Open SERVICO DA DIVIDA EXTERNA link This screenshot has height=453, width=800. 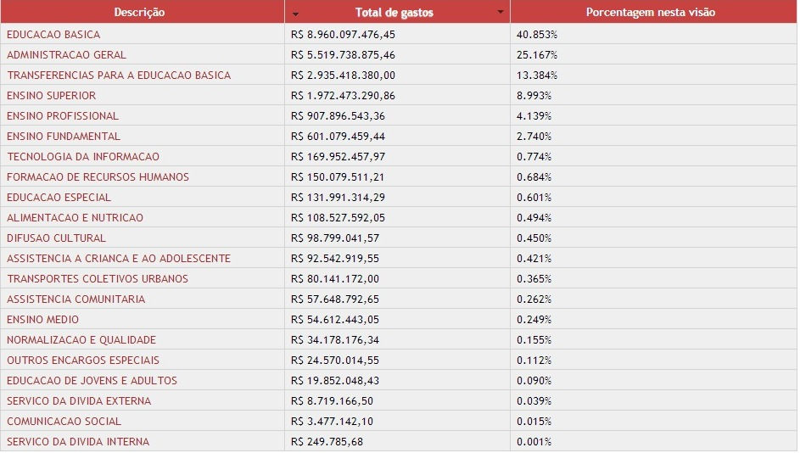coord(79,401)
